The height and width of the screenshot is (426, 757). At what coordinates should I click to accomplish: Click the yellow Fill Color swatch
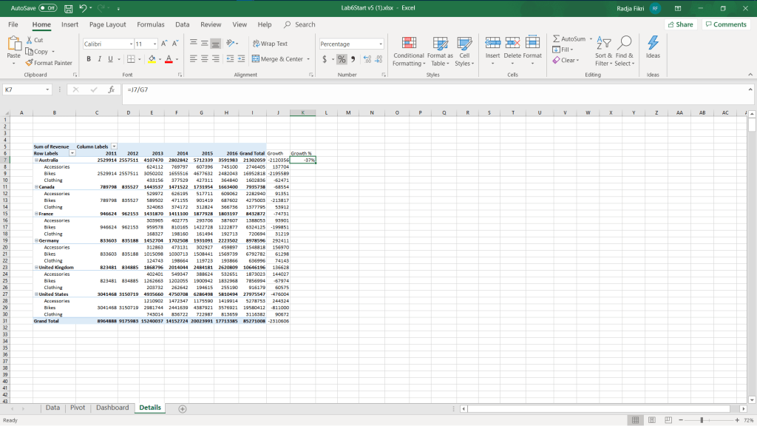coord(151,59)
